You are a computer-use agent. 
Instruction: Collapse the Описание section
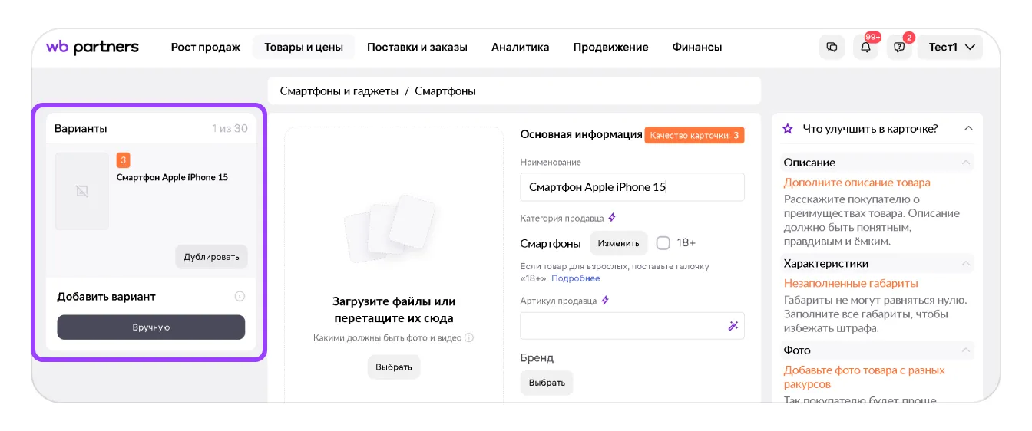[x=965, y=163]
